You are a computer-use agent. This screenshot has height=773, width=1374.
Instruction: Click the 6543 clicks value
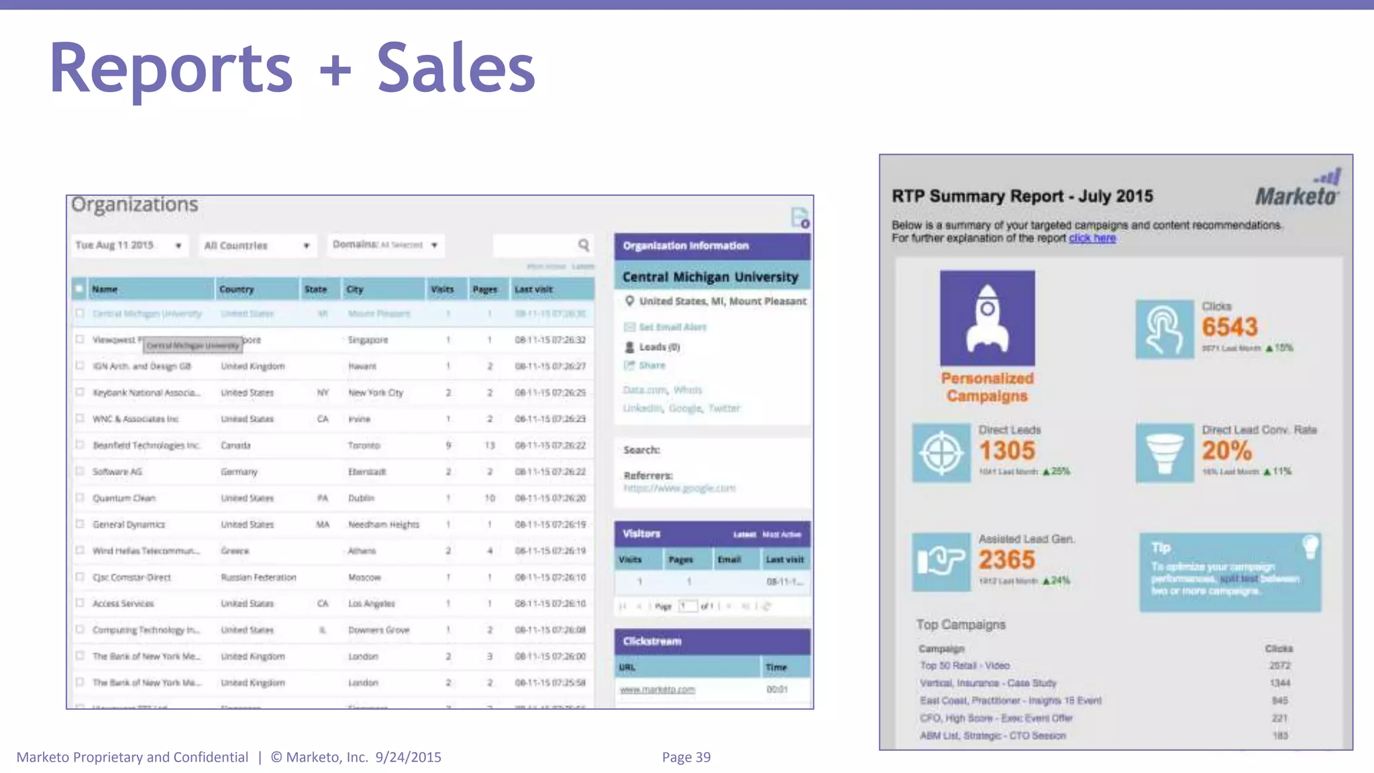[x=1229, y=327]
